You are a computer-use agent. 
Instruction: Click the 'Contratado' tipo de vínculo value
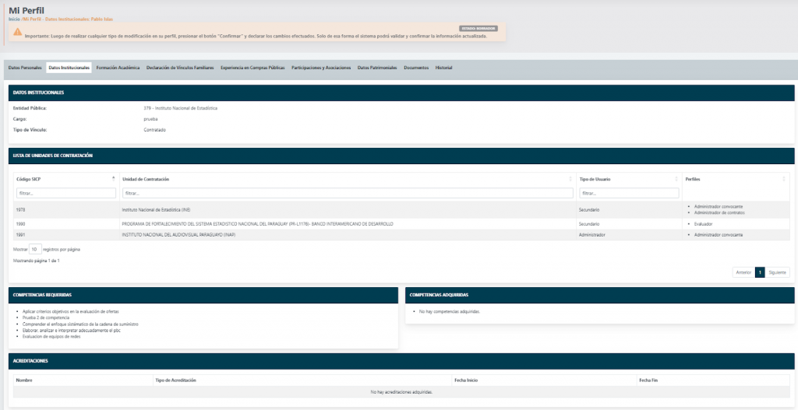click(x=155, y=130)
